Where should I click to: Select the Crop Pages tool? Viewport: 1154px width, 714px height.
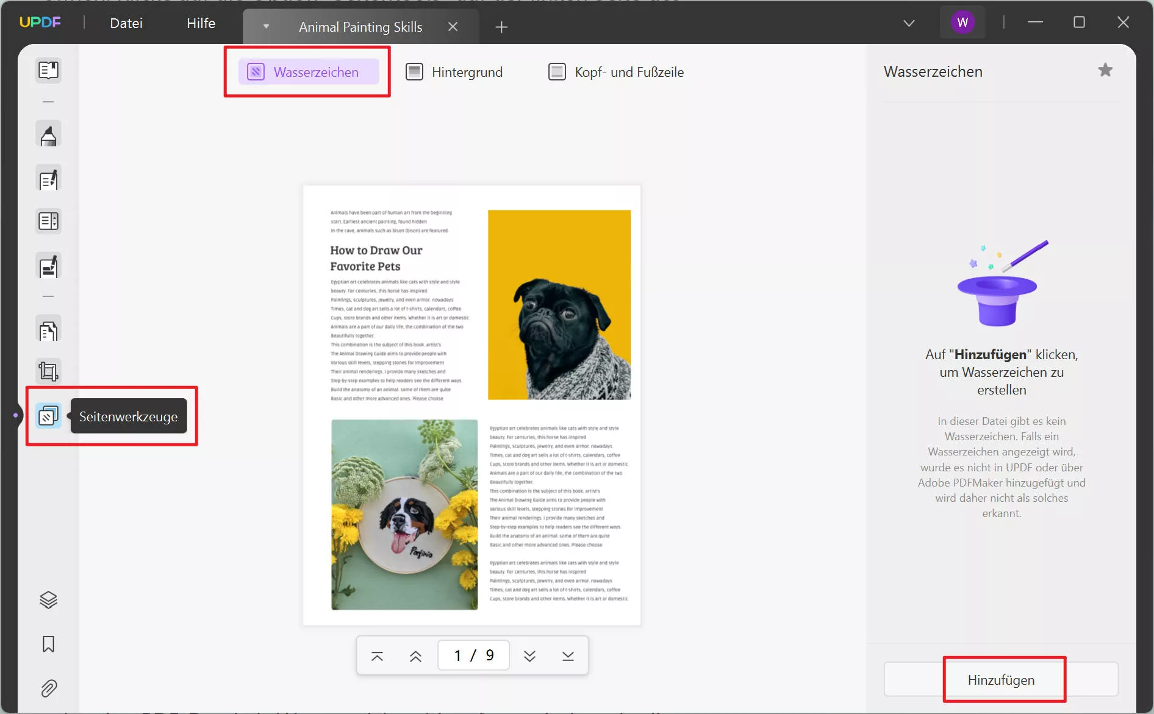pyautogui.click(x=48, y=371)
